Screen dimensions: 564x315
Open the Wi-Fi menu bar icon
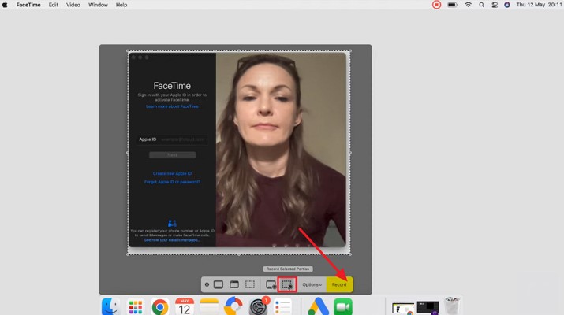pos(468,5)
